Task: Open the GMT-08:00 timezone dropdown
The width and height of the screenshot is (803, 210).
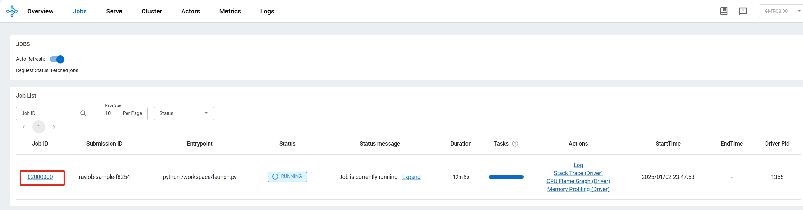Action: click(781, 11)
